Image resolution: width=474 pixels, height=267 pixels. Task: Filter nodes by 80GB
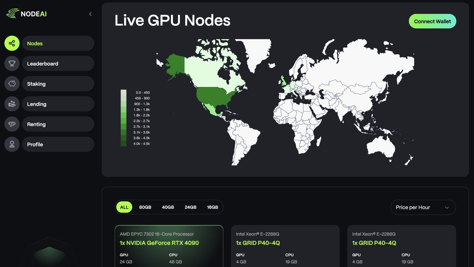(145, 207)
